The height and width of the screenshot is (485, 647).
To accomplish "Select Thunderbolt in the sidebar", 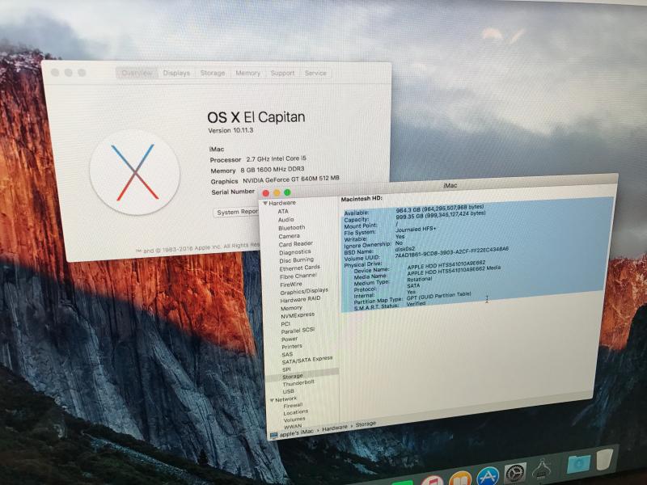I will (298, 383).
